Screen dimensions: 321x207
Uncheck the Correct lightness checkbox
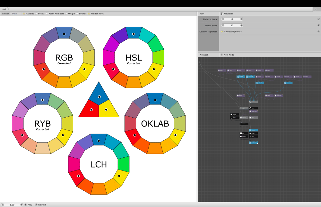[x=222, y=32]
